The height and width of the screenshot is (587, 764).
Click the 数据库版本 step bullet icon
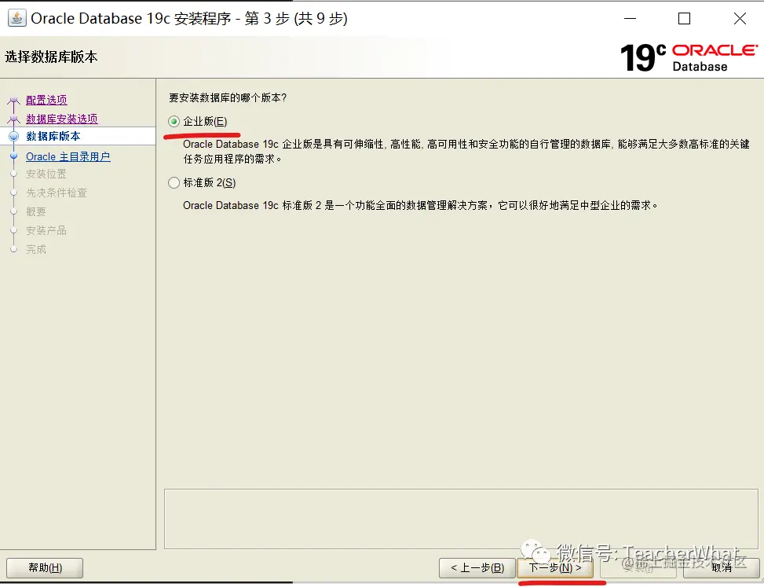13,137
